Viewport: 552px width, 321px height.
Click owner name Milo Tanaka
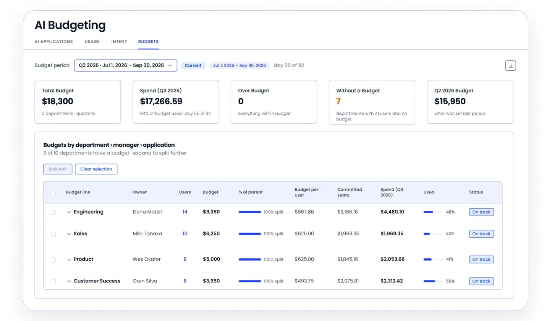point(147,233)
